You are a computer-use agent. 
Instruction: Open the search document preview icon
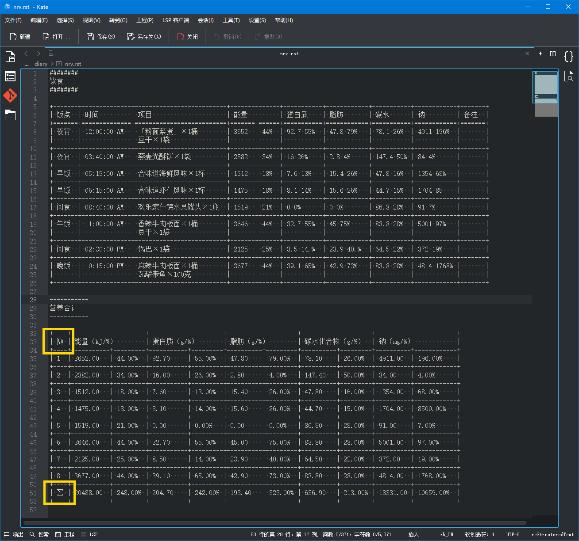[x=569, y=76]
